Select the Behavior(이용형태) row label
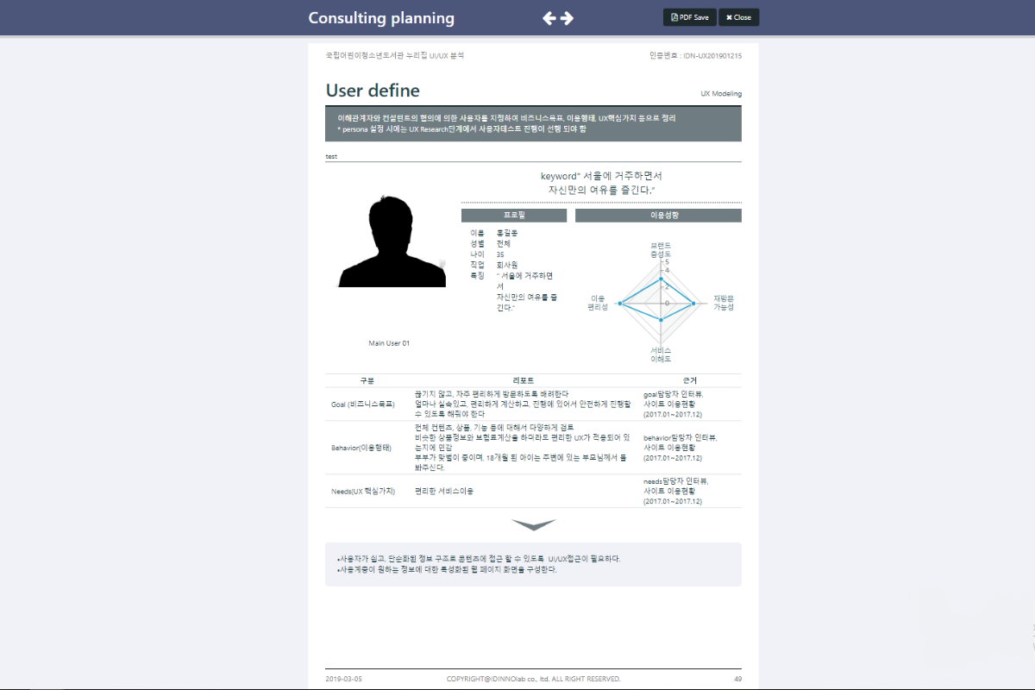The image size is (1035, 690). (x=361, y=448)
